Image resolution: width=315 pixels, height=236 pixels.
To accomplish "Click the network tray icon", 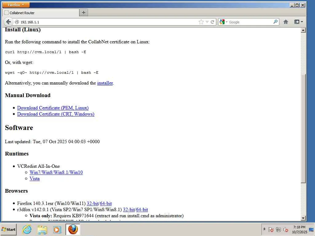I will (278, 229).
